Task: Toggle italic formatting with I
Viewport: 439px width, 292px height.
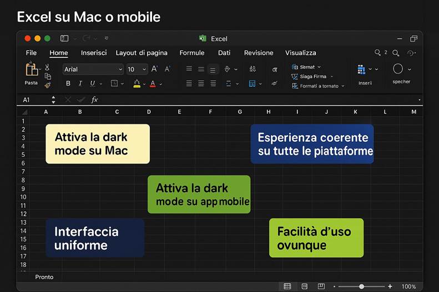Action: pyautogui.click(x=80, y=83)
